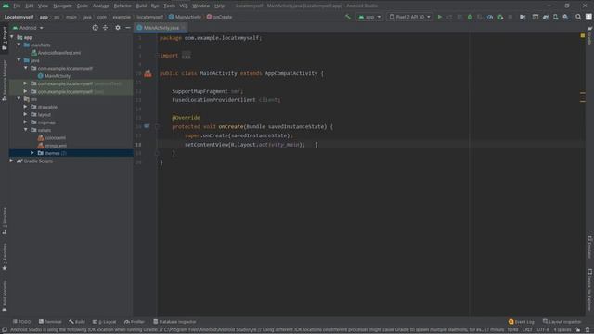Open the SDK Manager toolbar icon
The height and width of the screenshot is (334, 594).
click(565, 17)
